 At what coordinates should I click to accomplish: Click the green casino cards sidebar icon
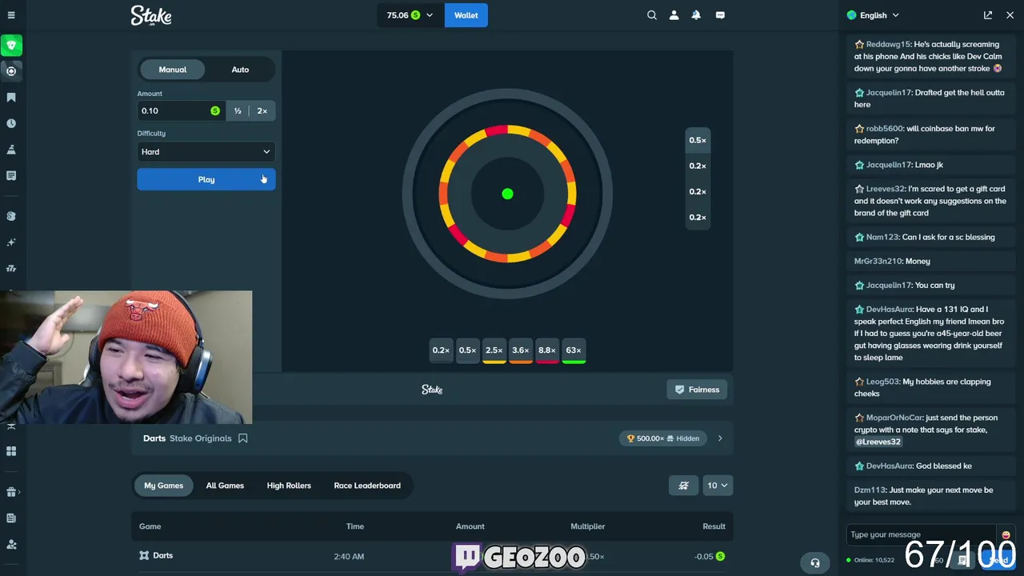tap(11, 45)
